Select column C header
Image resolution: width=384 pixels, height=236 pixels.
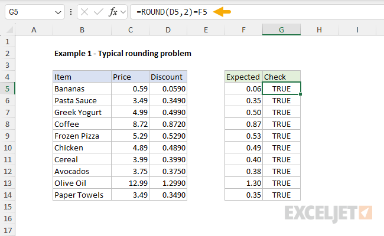(131, 30)
